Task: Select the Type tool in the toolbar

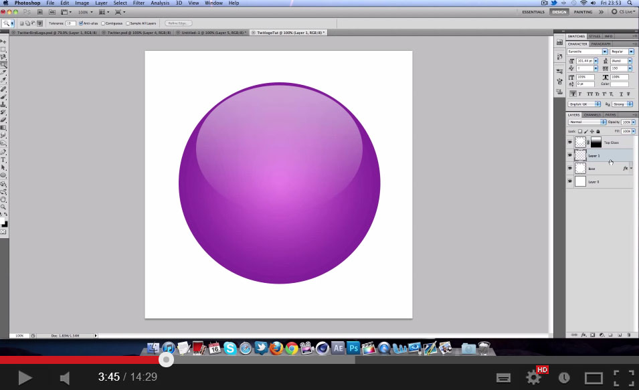Action: pyautogui.click(x=4, y=159)
